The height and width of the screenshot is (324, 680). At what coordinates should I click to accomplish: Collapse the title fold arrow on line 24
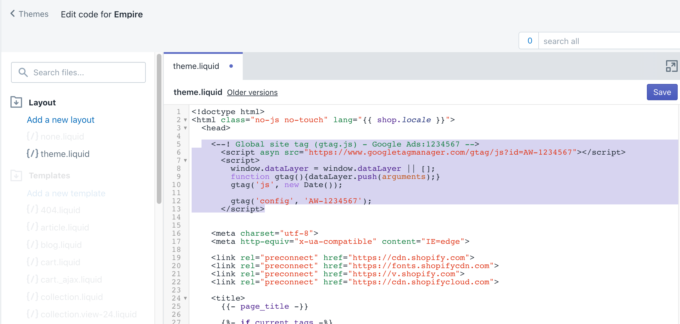click(185, 298)
